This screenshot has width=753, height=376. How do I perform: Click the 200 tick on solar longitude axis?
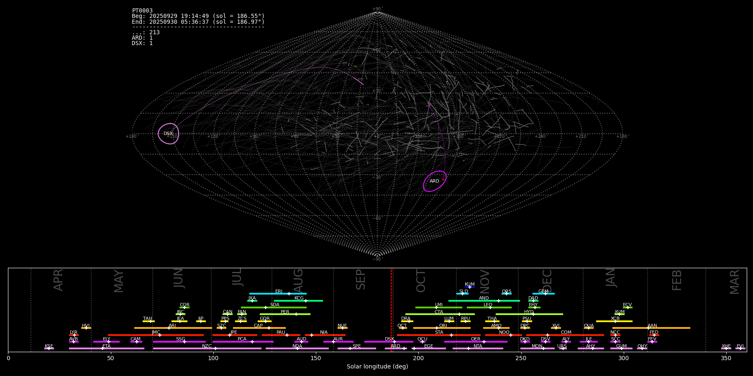click(x=418, y=358)
